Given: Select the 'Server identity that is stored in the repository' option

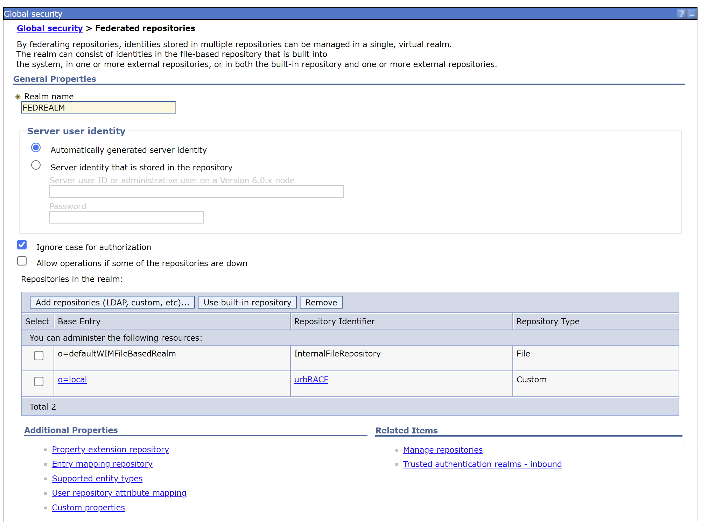Looking at the screenshot, I should click(36, 165).
